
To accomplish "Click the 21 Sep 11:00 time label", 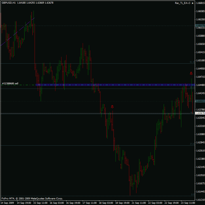I will 139,203.
